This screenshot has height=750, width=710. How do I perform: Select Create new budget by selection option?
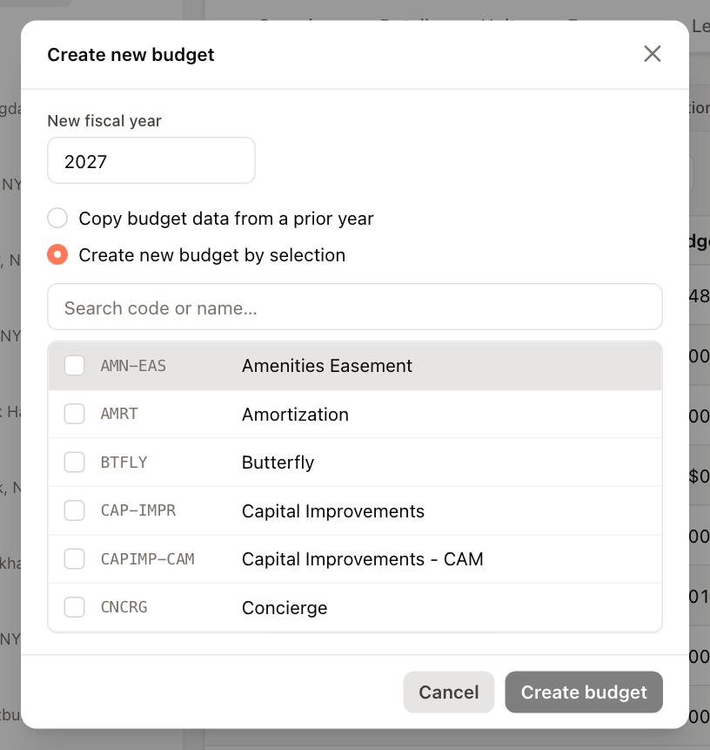(x=57, y=254)
